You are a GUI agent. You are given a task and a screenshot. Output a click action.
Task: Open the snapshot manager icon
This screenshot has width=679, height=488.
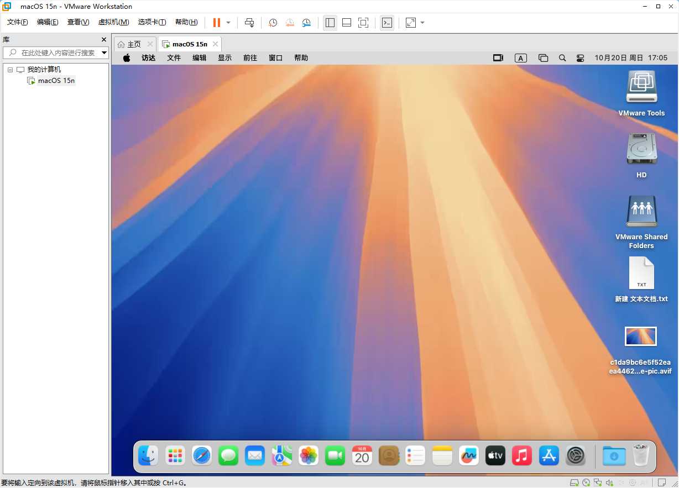tap(306, 23)
